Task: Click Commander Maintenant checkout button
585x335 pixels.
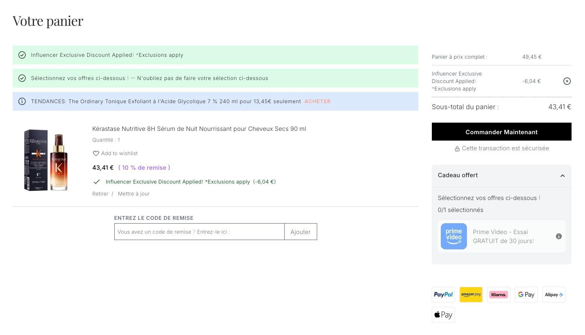Action: [x=501, y=132]
